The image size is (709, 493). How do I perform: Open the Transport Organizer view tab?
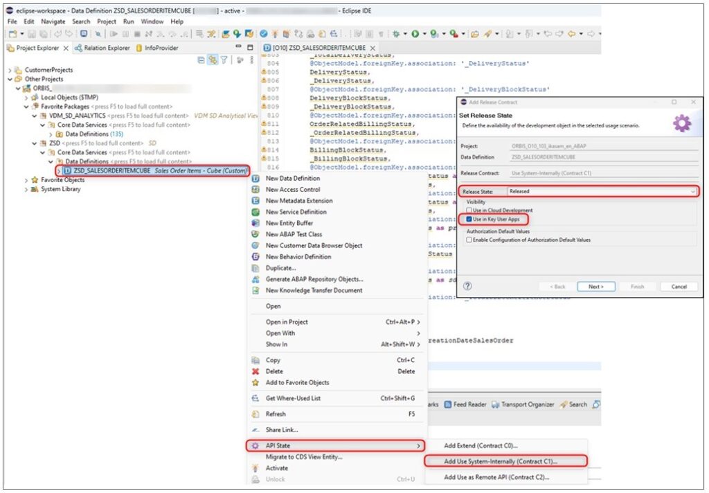[523, 404]
